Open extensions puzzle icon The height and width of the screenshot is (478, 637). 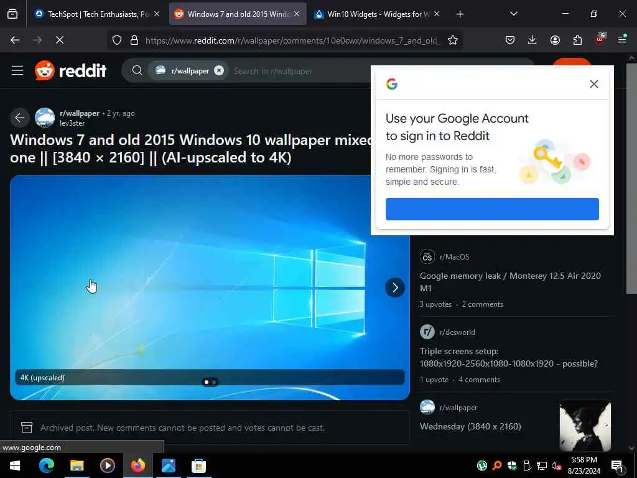(x=577, y=40)
